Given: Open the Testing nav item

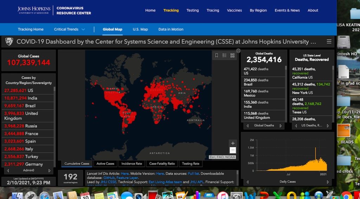Looking at the screenshot, I should pyautogui.click(x=193, y=10).
